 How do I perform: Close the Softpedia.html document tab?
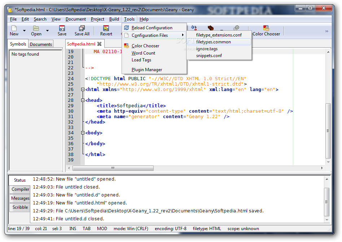(100, 44)
